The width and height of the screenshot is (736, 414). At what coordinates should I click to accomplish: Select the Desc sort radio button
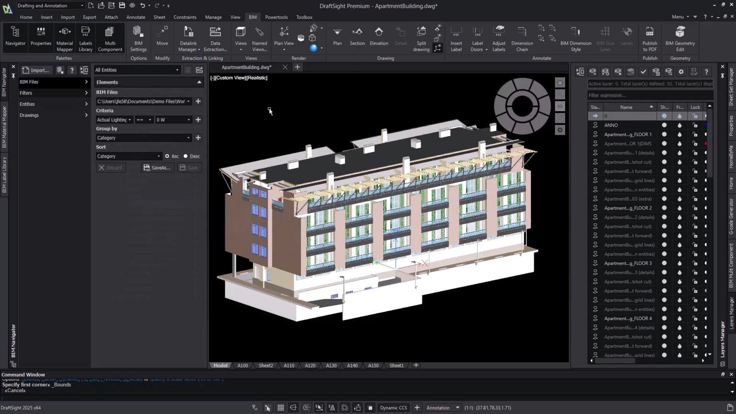(x=185, y=156)
